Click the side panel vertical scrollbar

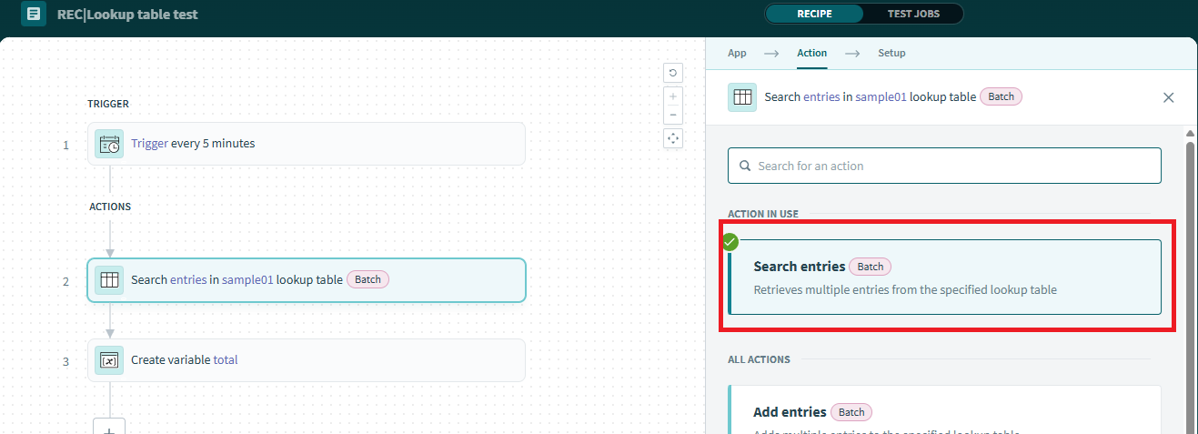[1191, 282]
